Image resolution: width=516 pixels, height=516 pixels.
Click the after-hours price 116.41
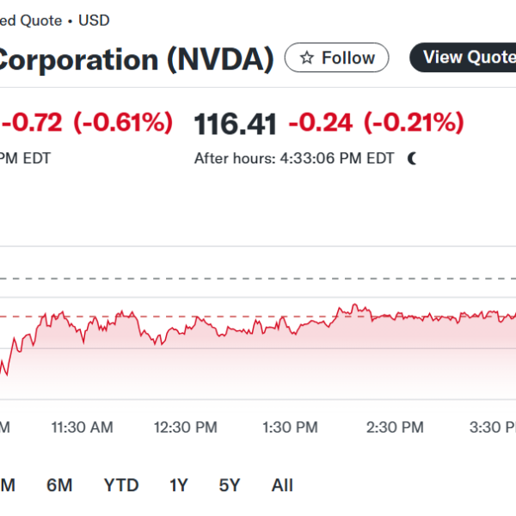236,124
